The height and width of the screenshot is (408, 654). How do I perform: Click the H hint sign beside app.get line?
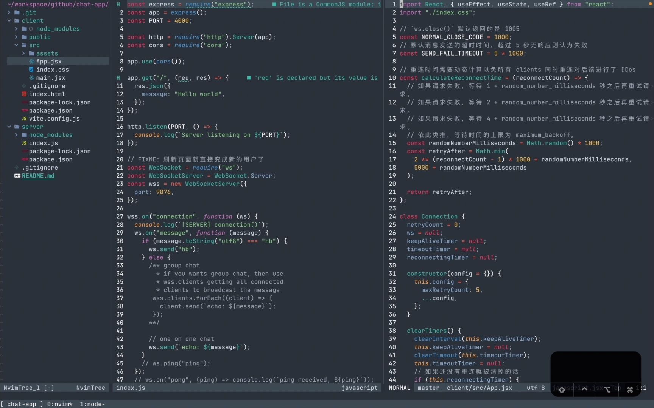point(118,78)
